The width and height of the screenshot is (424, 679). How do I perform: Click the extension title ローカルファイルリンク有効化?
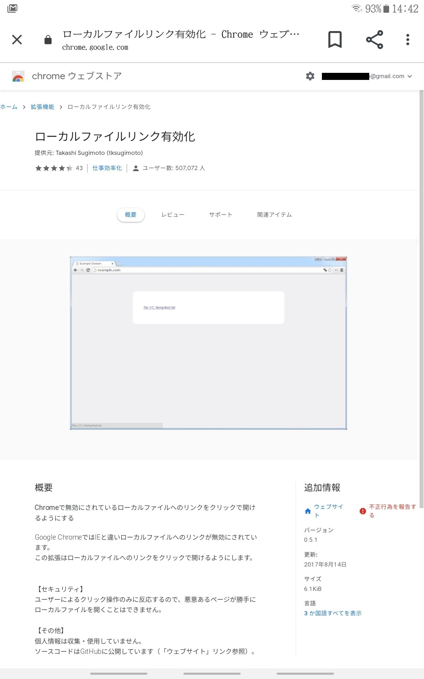115,137
